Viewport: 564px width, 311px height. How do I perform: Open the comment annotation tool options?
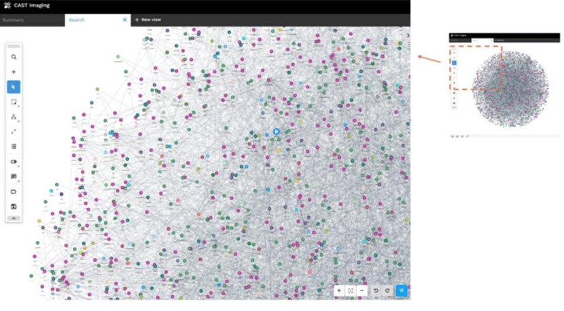point(14,177)
